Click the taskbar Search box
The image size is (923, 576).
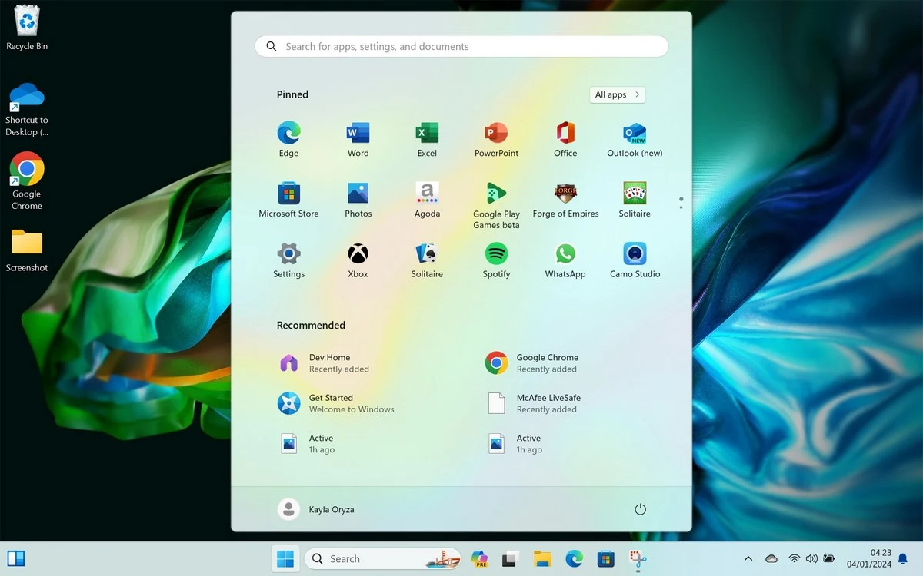pyautogui.click(x=383, y=558)
